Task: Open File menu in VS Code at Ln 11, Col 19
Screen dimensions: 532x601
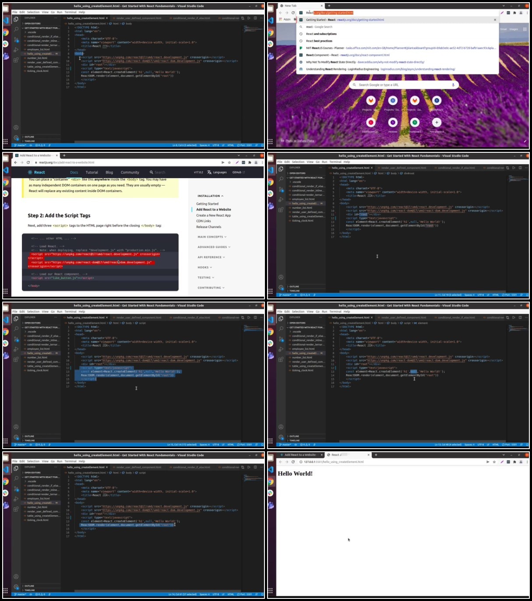Action: tap(280, 162)
